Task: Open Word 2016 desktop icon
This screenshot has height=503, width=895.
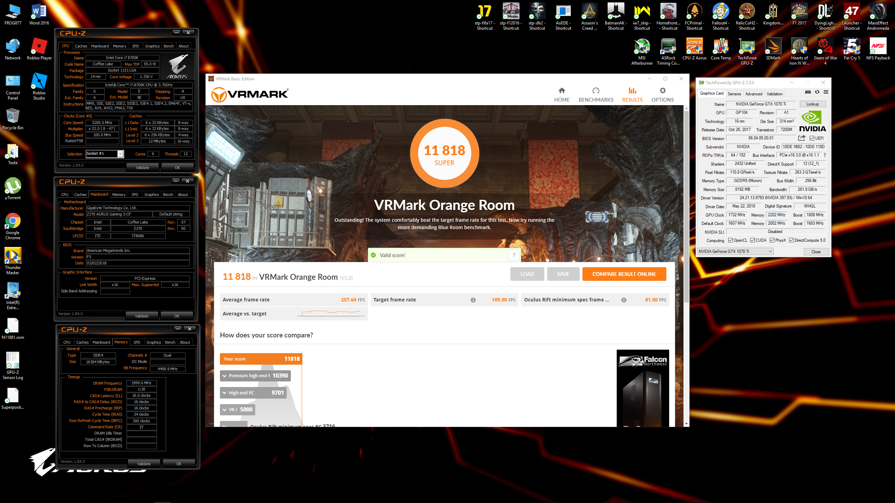Action: [39, 14]
